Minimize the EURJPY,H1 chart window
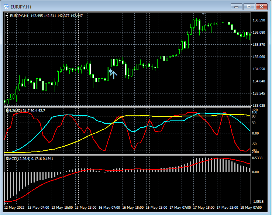This screenshot has height=215, width=272. click(236, 7)
